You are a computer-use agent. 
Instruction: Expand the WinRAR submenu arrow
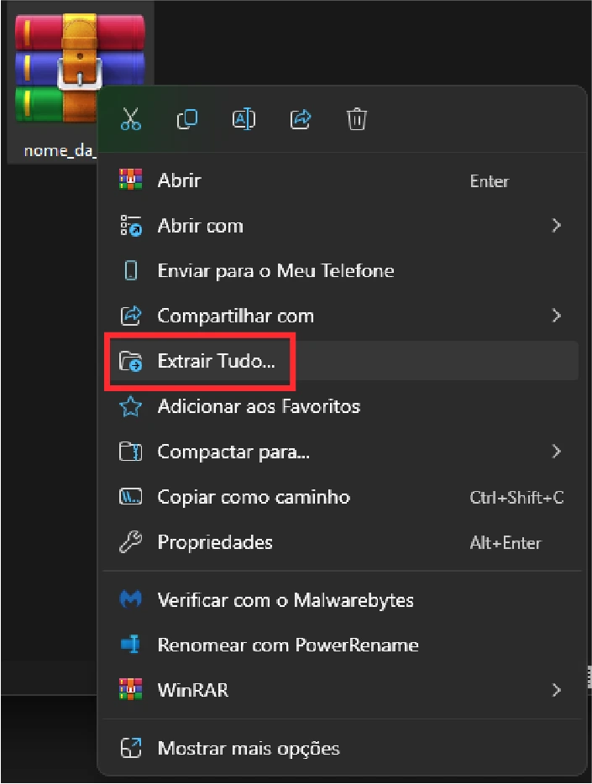pyautogui.click(x=556, y=690)
